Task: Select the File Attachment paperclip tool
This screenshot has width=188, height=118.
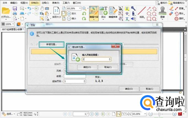Action: (x=133, y=14)
